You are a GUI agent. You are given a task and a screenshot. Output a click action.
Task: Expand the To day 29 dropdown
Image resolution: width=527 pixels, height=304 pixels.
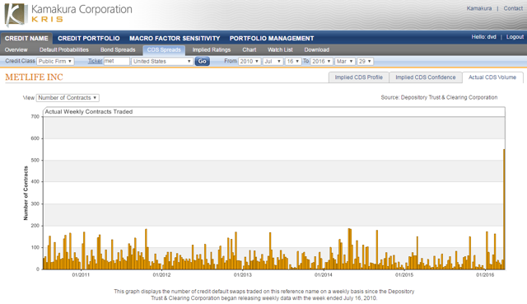(x=365, y=61)
